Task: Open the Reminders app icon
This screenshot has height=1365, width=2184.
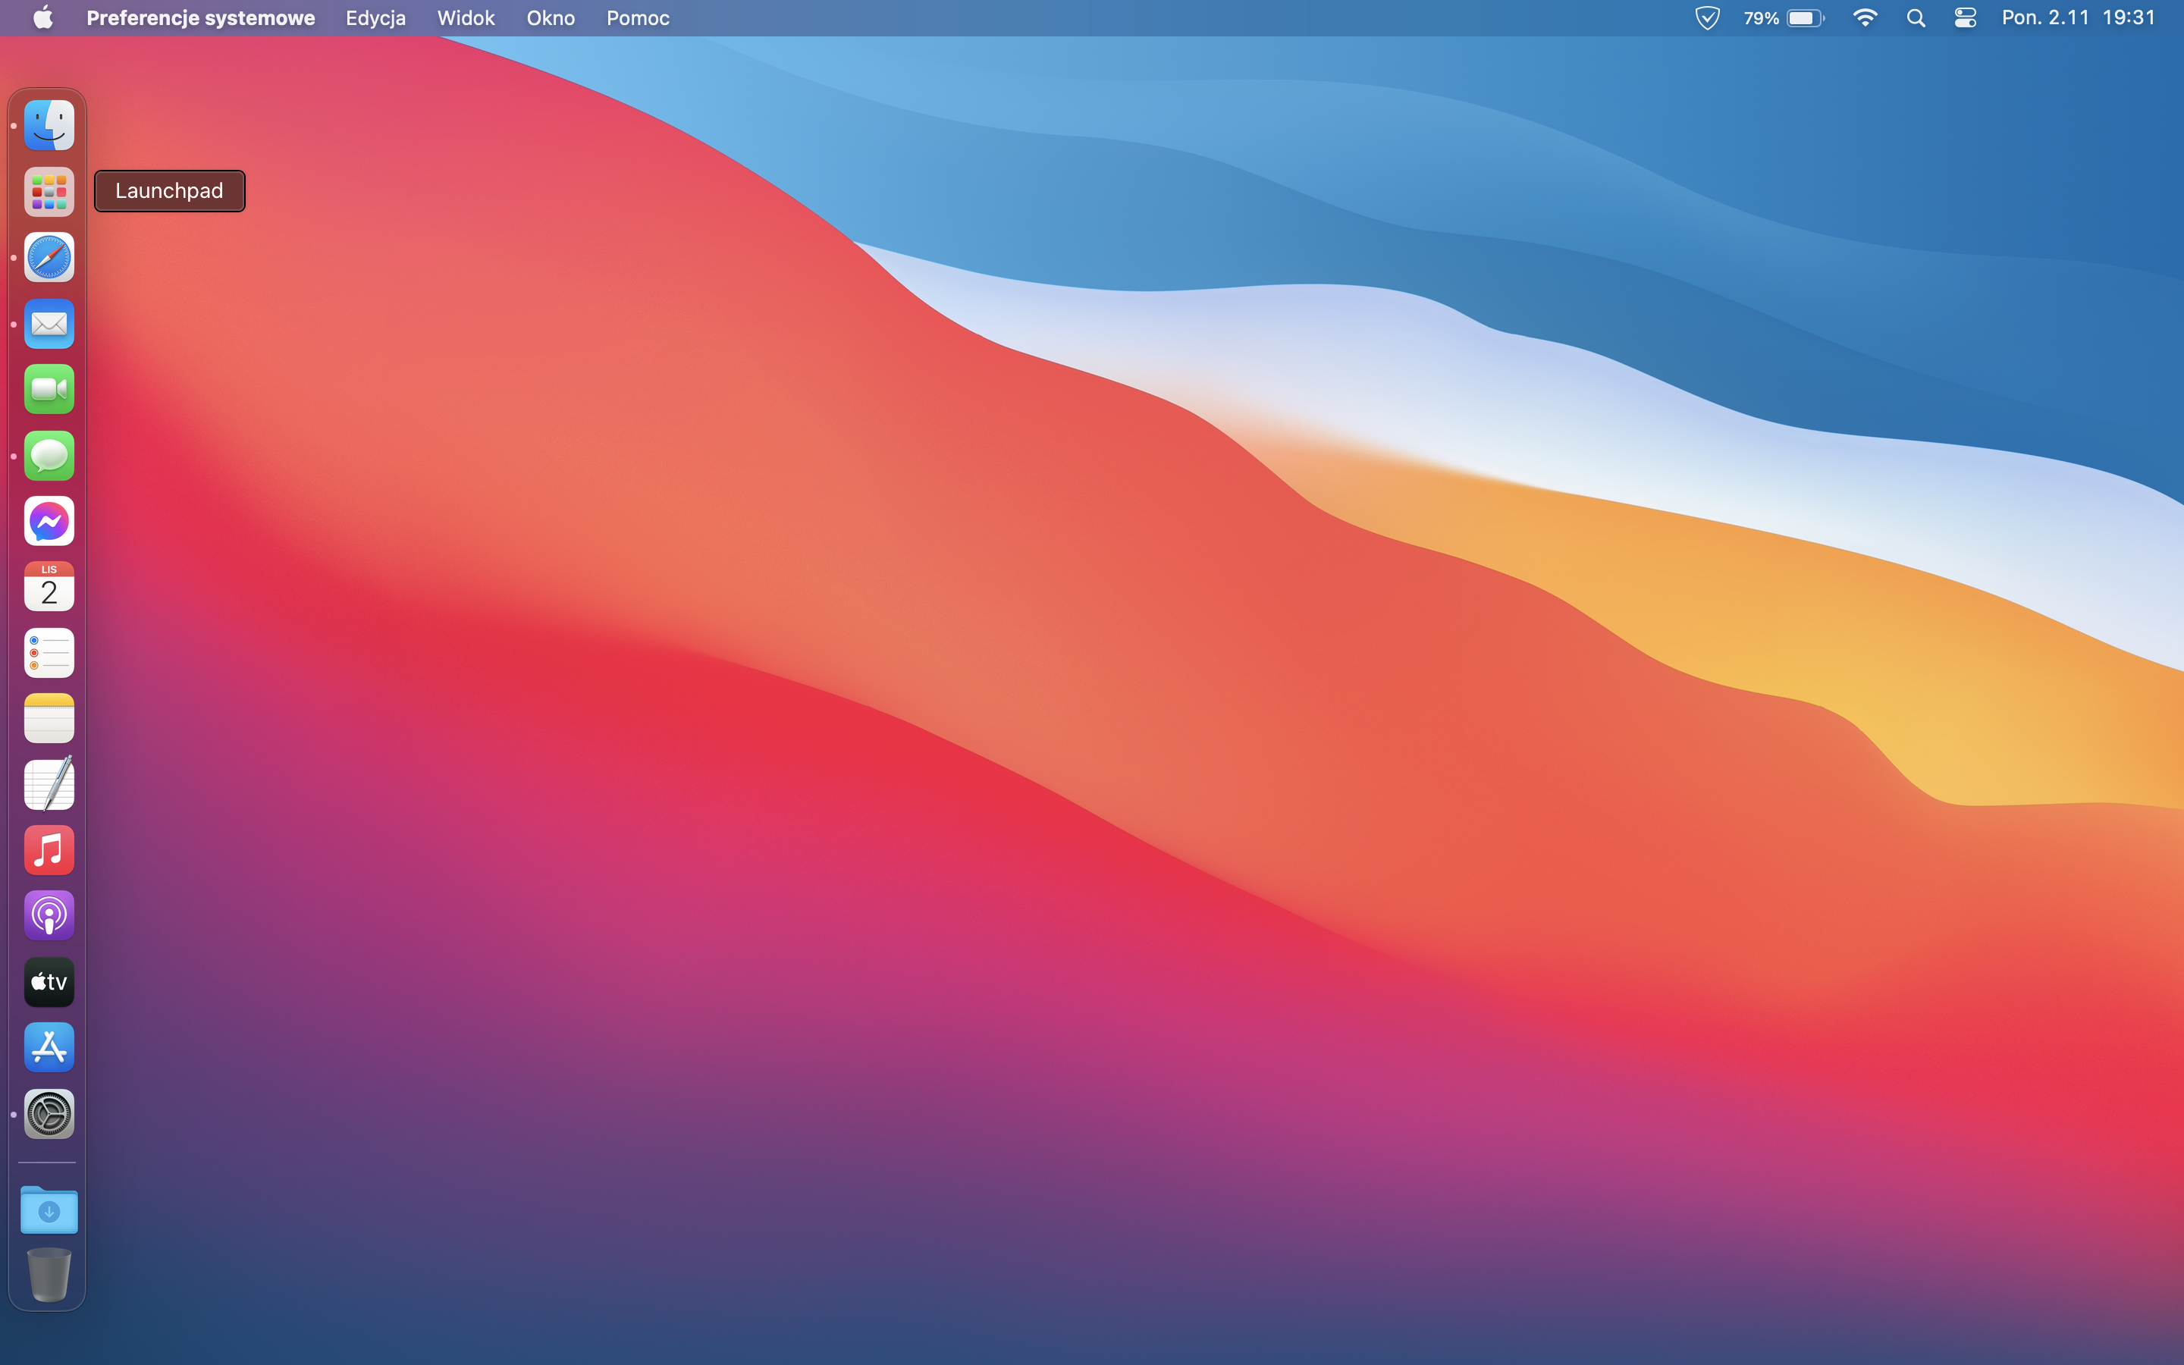Action: (x=49, y=653)
